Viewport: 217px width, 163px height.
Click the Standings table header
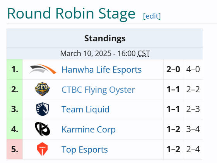coord(105,38)
